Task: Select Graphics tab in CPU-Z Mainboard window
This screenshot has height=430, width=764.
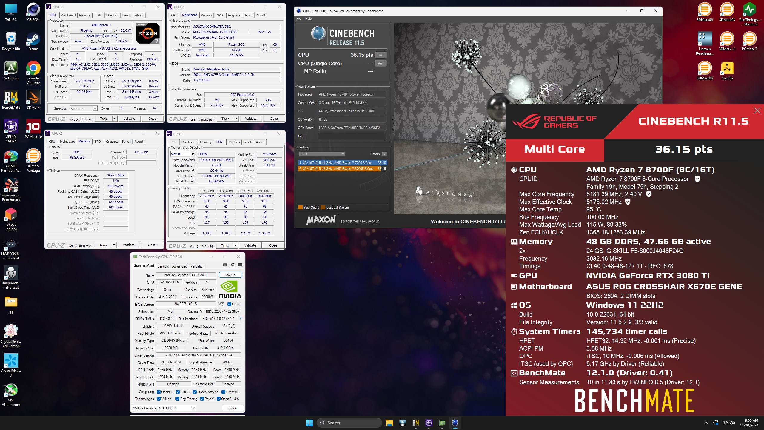Action: 234,15
